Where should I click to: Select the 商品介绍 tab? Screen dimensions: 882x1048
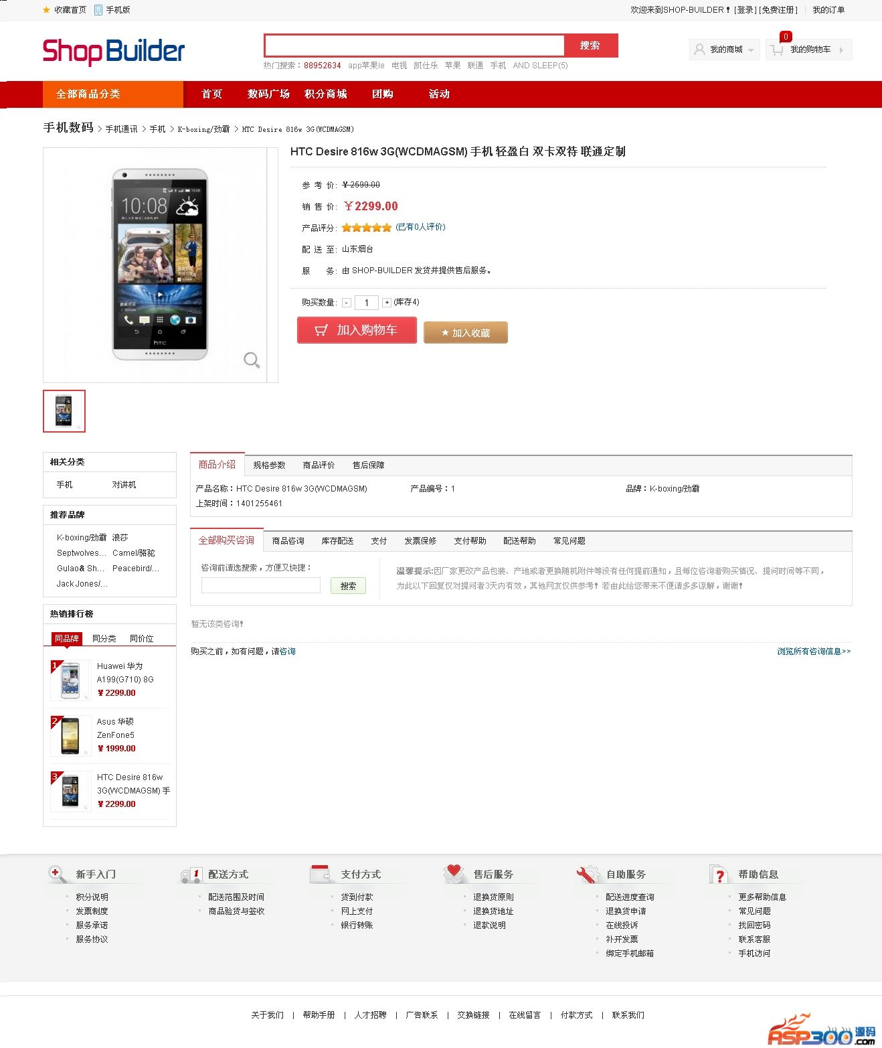point(217,465)
